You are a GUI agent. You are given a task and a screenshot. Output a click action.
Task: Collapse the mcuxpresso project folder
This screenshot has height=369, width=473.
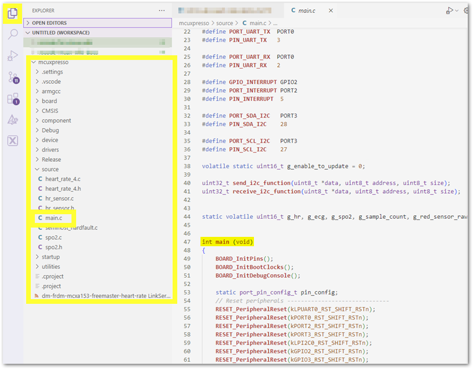click(55, 62)
